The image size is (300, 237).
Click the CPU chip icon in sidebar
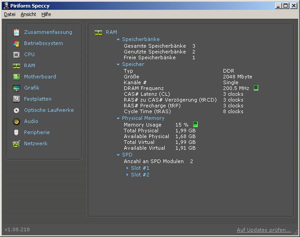coord(16,55)
